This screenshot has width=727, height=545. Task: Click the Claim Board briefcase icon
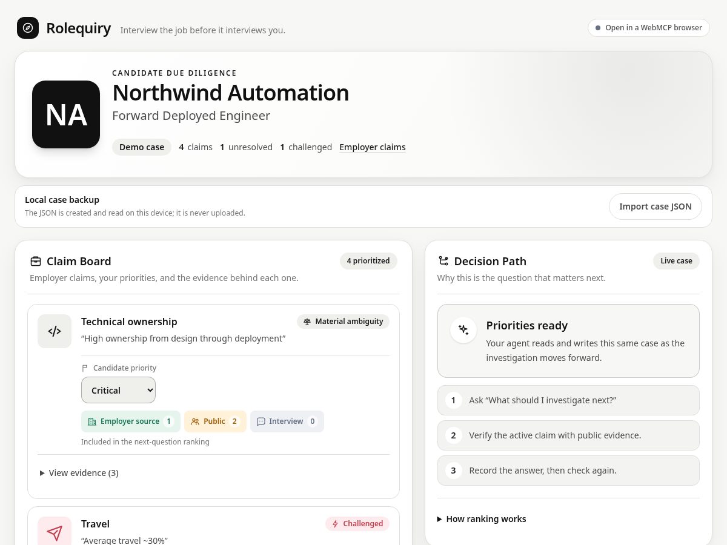click(36, 261)
